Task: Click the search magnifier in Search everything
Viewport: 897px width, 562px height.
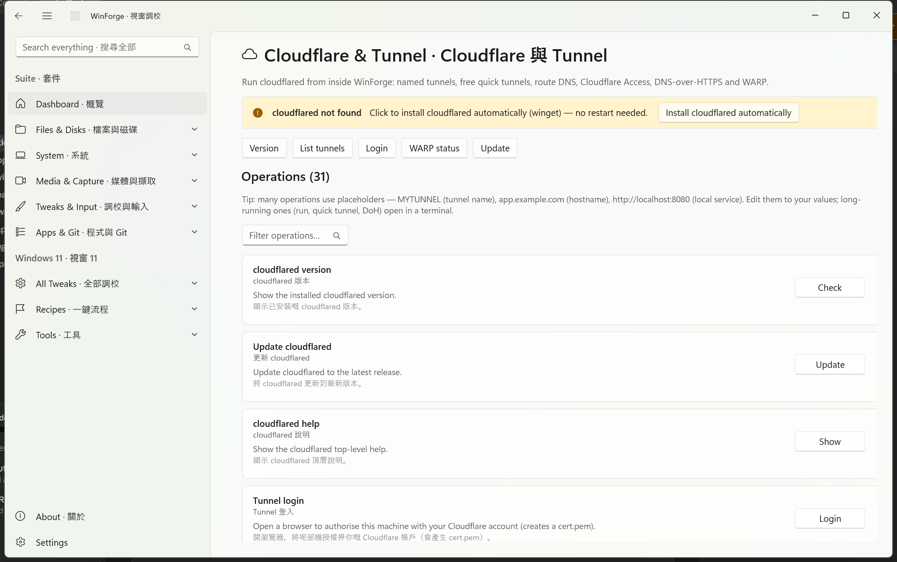Action: click(188, 47)
